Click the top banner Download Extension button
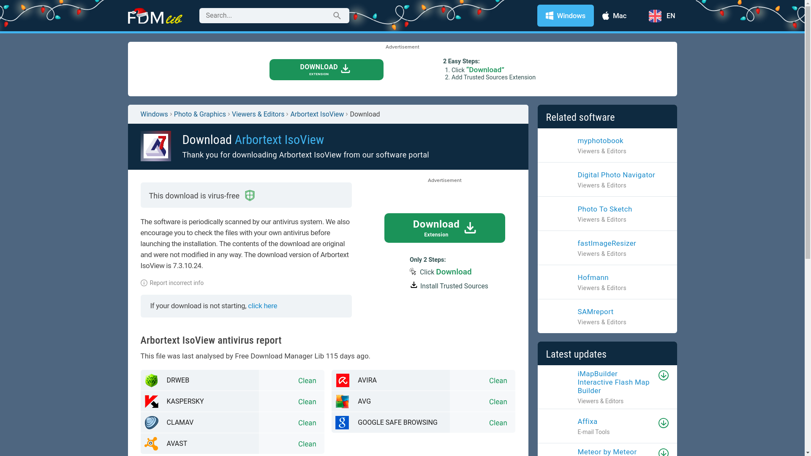 pos(326,70)
